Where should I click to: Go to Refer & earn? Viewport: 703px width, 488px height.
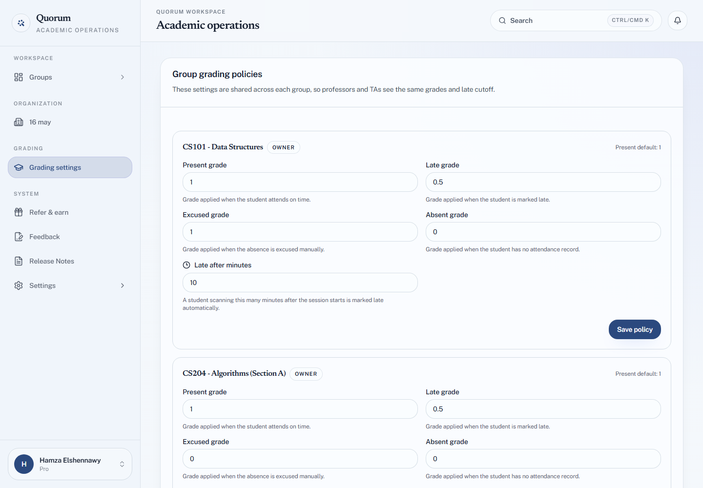70,212
